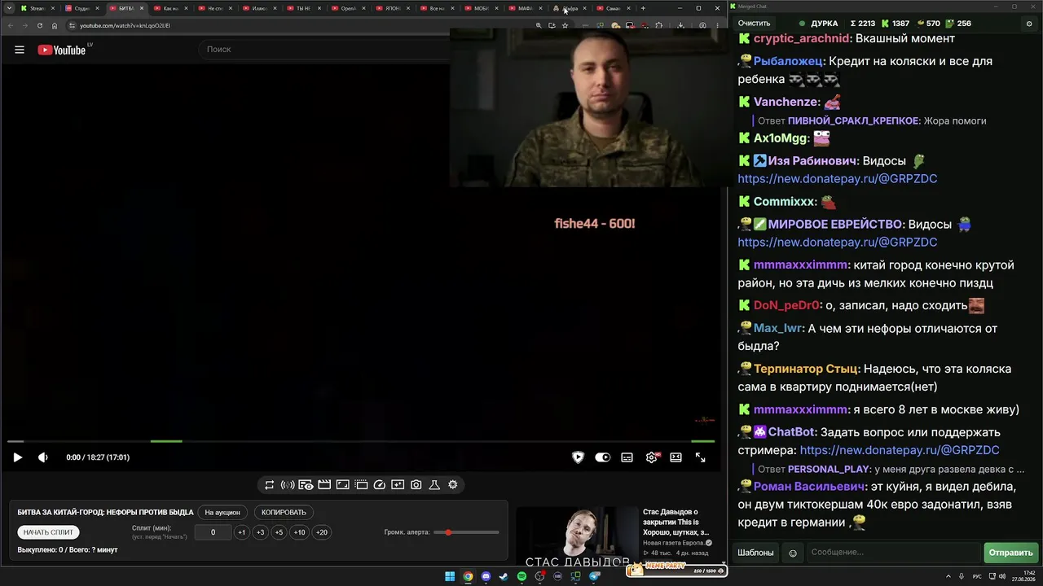
Task: Click the card-with-eye icon in the extension toolbar
Action: coord(306,485)
